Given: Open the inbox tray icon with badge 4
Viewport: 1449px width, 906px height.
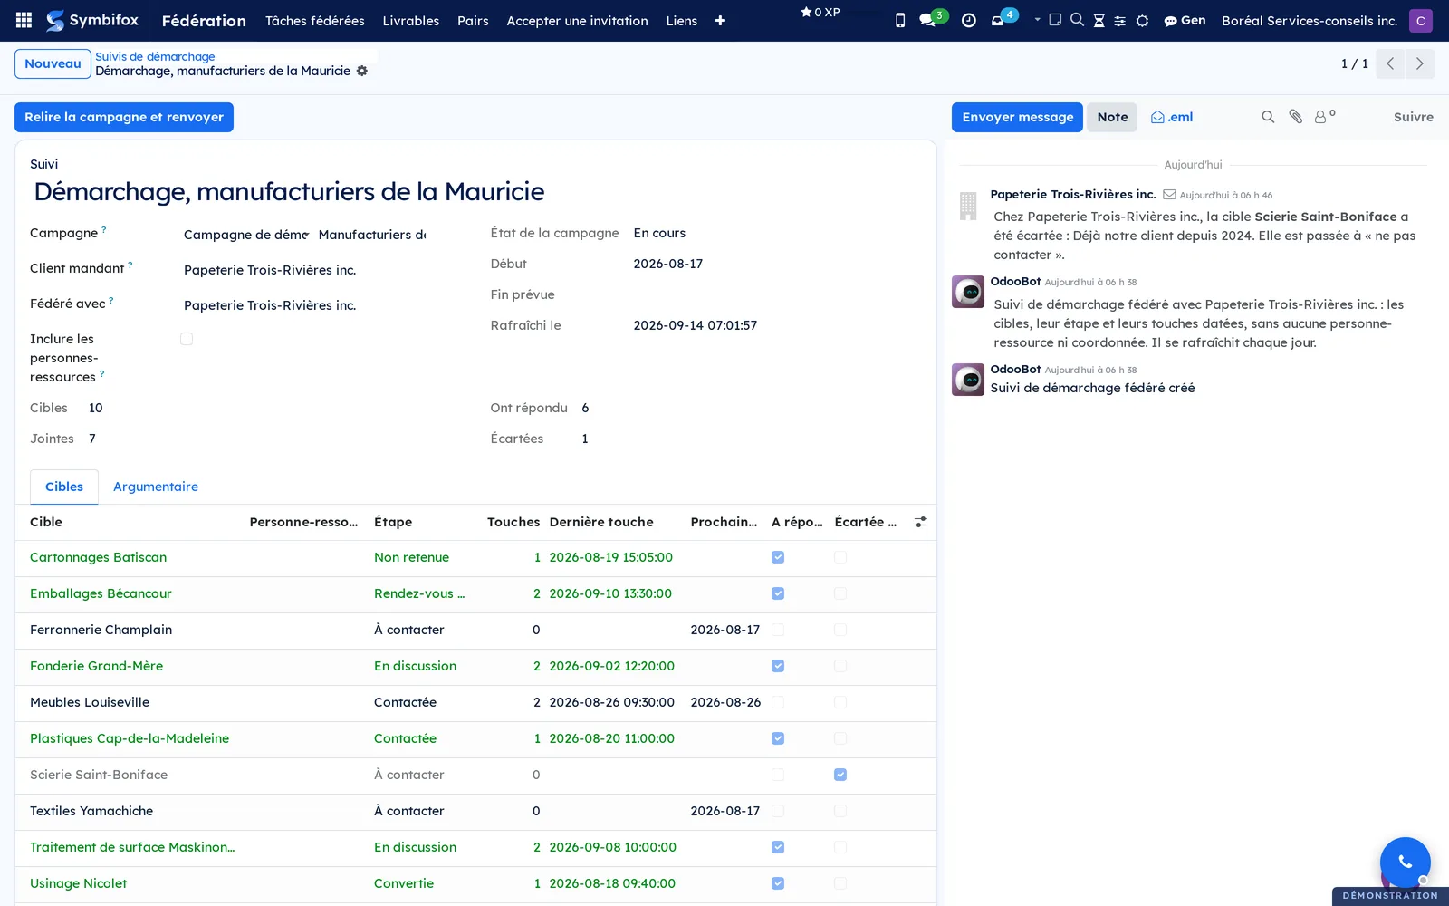Looking at the screenshot, I should (997, 20).
